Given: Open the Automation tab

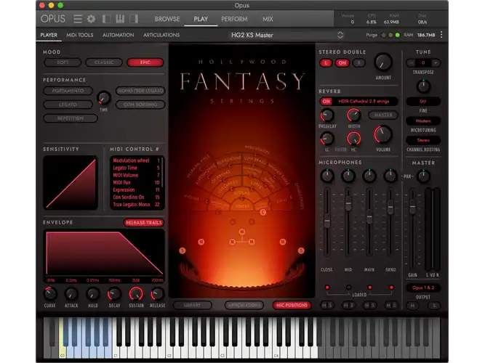Looking at the screenshot, I should [x=118, y=36].
